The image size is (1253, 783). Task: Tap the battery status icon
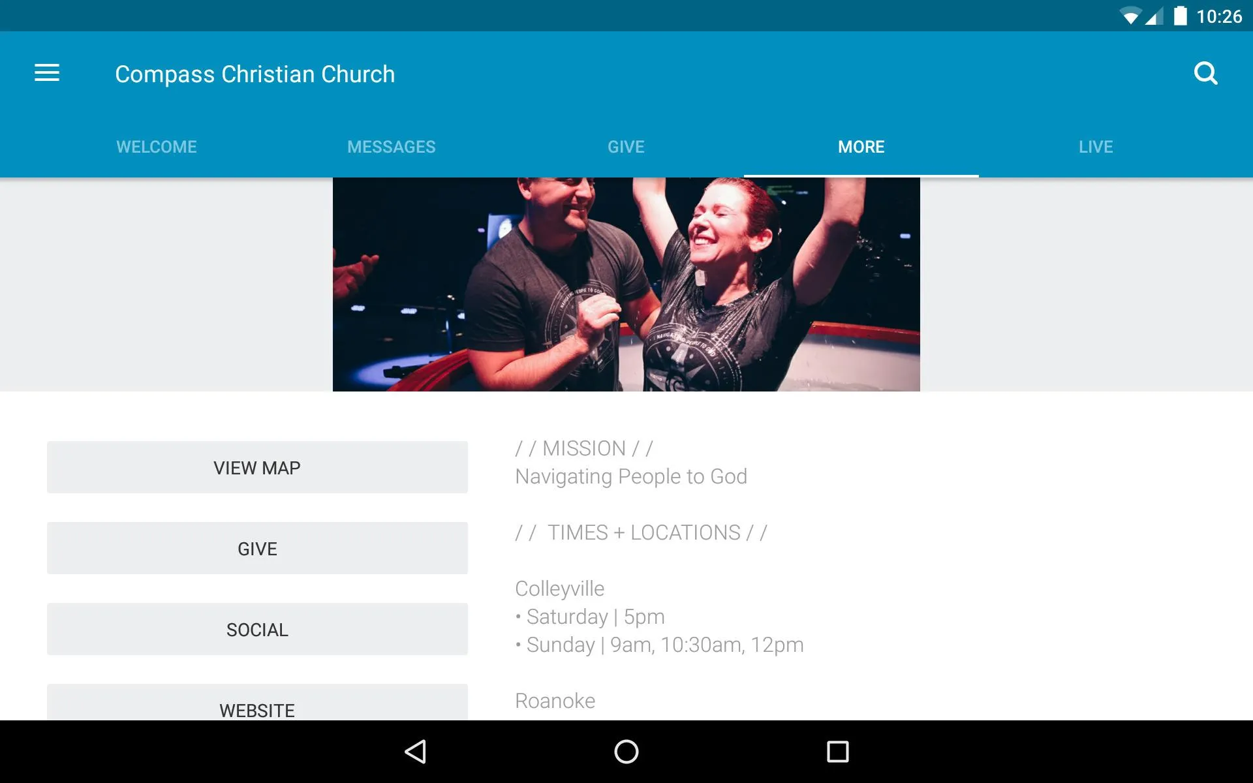(1180, 16)
